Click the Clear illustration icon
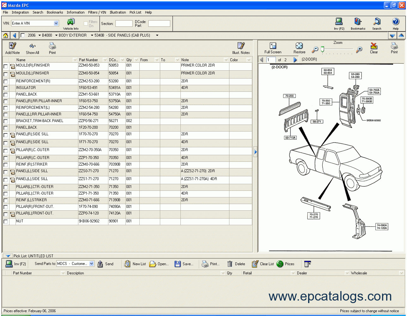Viewport: 407px width, 316px height. pos(374,46)
